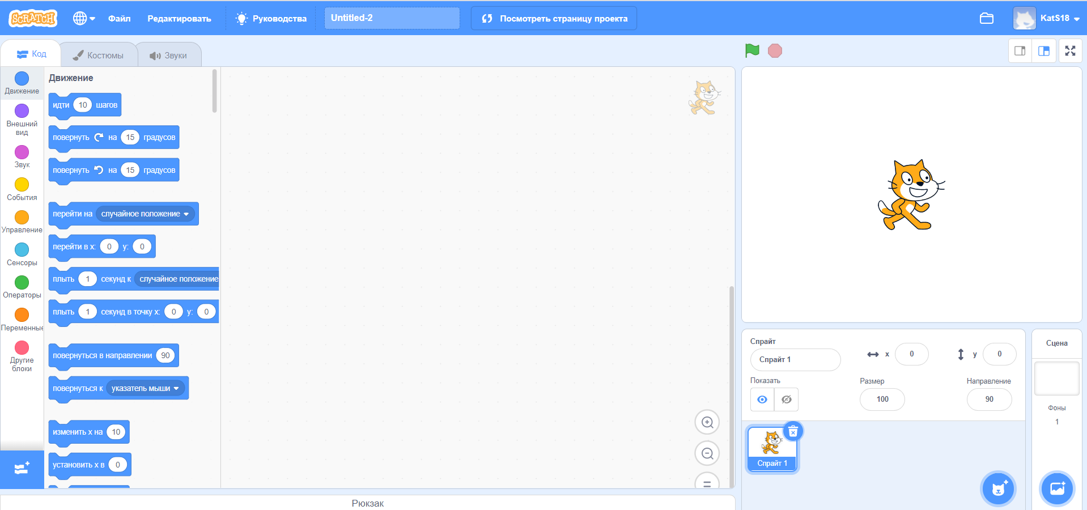1087x510 pixels.
Task: Click the green flag to start
Action: [752, 51]
